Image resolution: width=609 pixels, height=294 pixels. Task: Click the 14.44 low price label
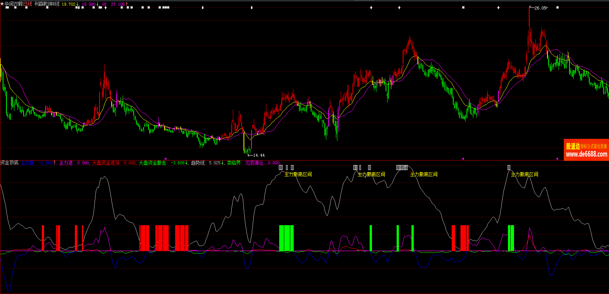tap(258, 155)
